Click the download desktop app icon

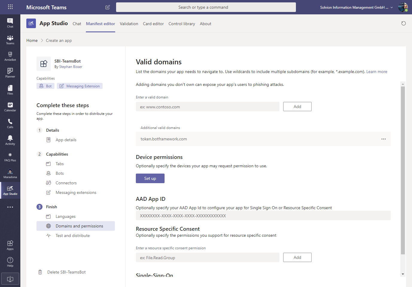pyautogui.click(x=10, y=279)
